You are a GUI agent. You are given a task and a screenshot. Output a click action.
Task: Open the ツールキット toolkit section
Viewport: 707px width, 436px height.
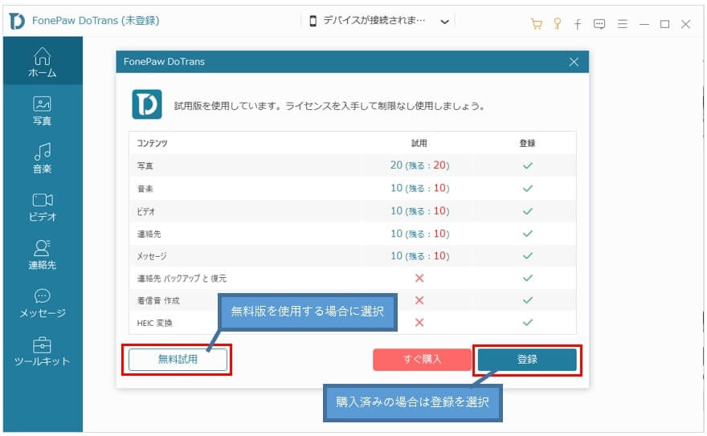[x=43, y=351]
